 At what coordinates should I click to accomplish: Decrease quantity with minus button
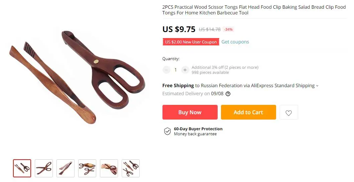point(166,70)
